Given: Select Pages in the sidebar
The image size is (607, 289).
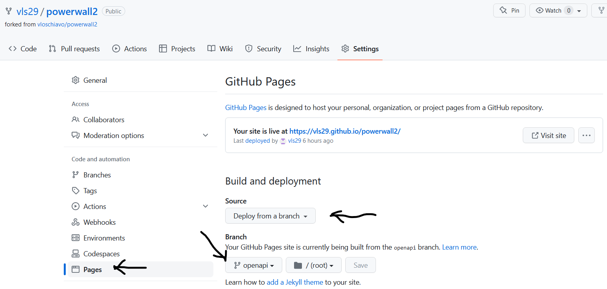Looking at the screenshot, I should [x=140, y=270].
